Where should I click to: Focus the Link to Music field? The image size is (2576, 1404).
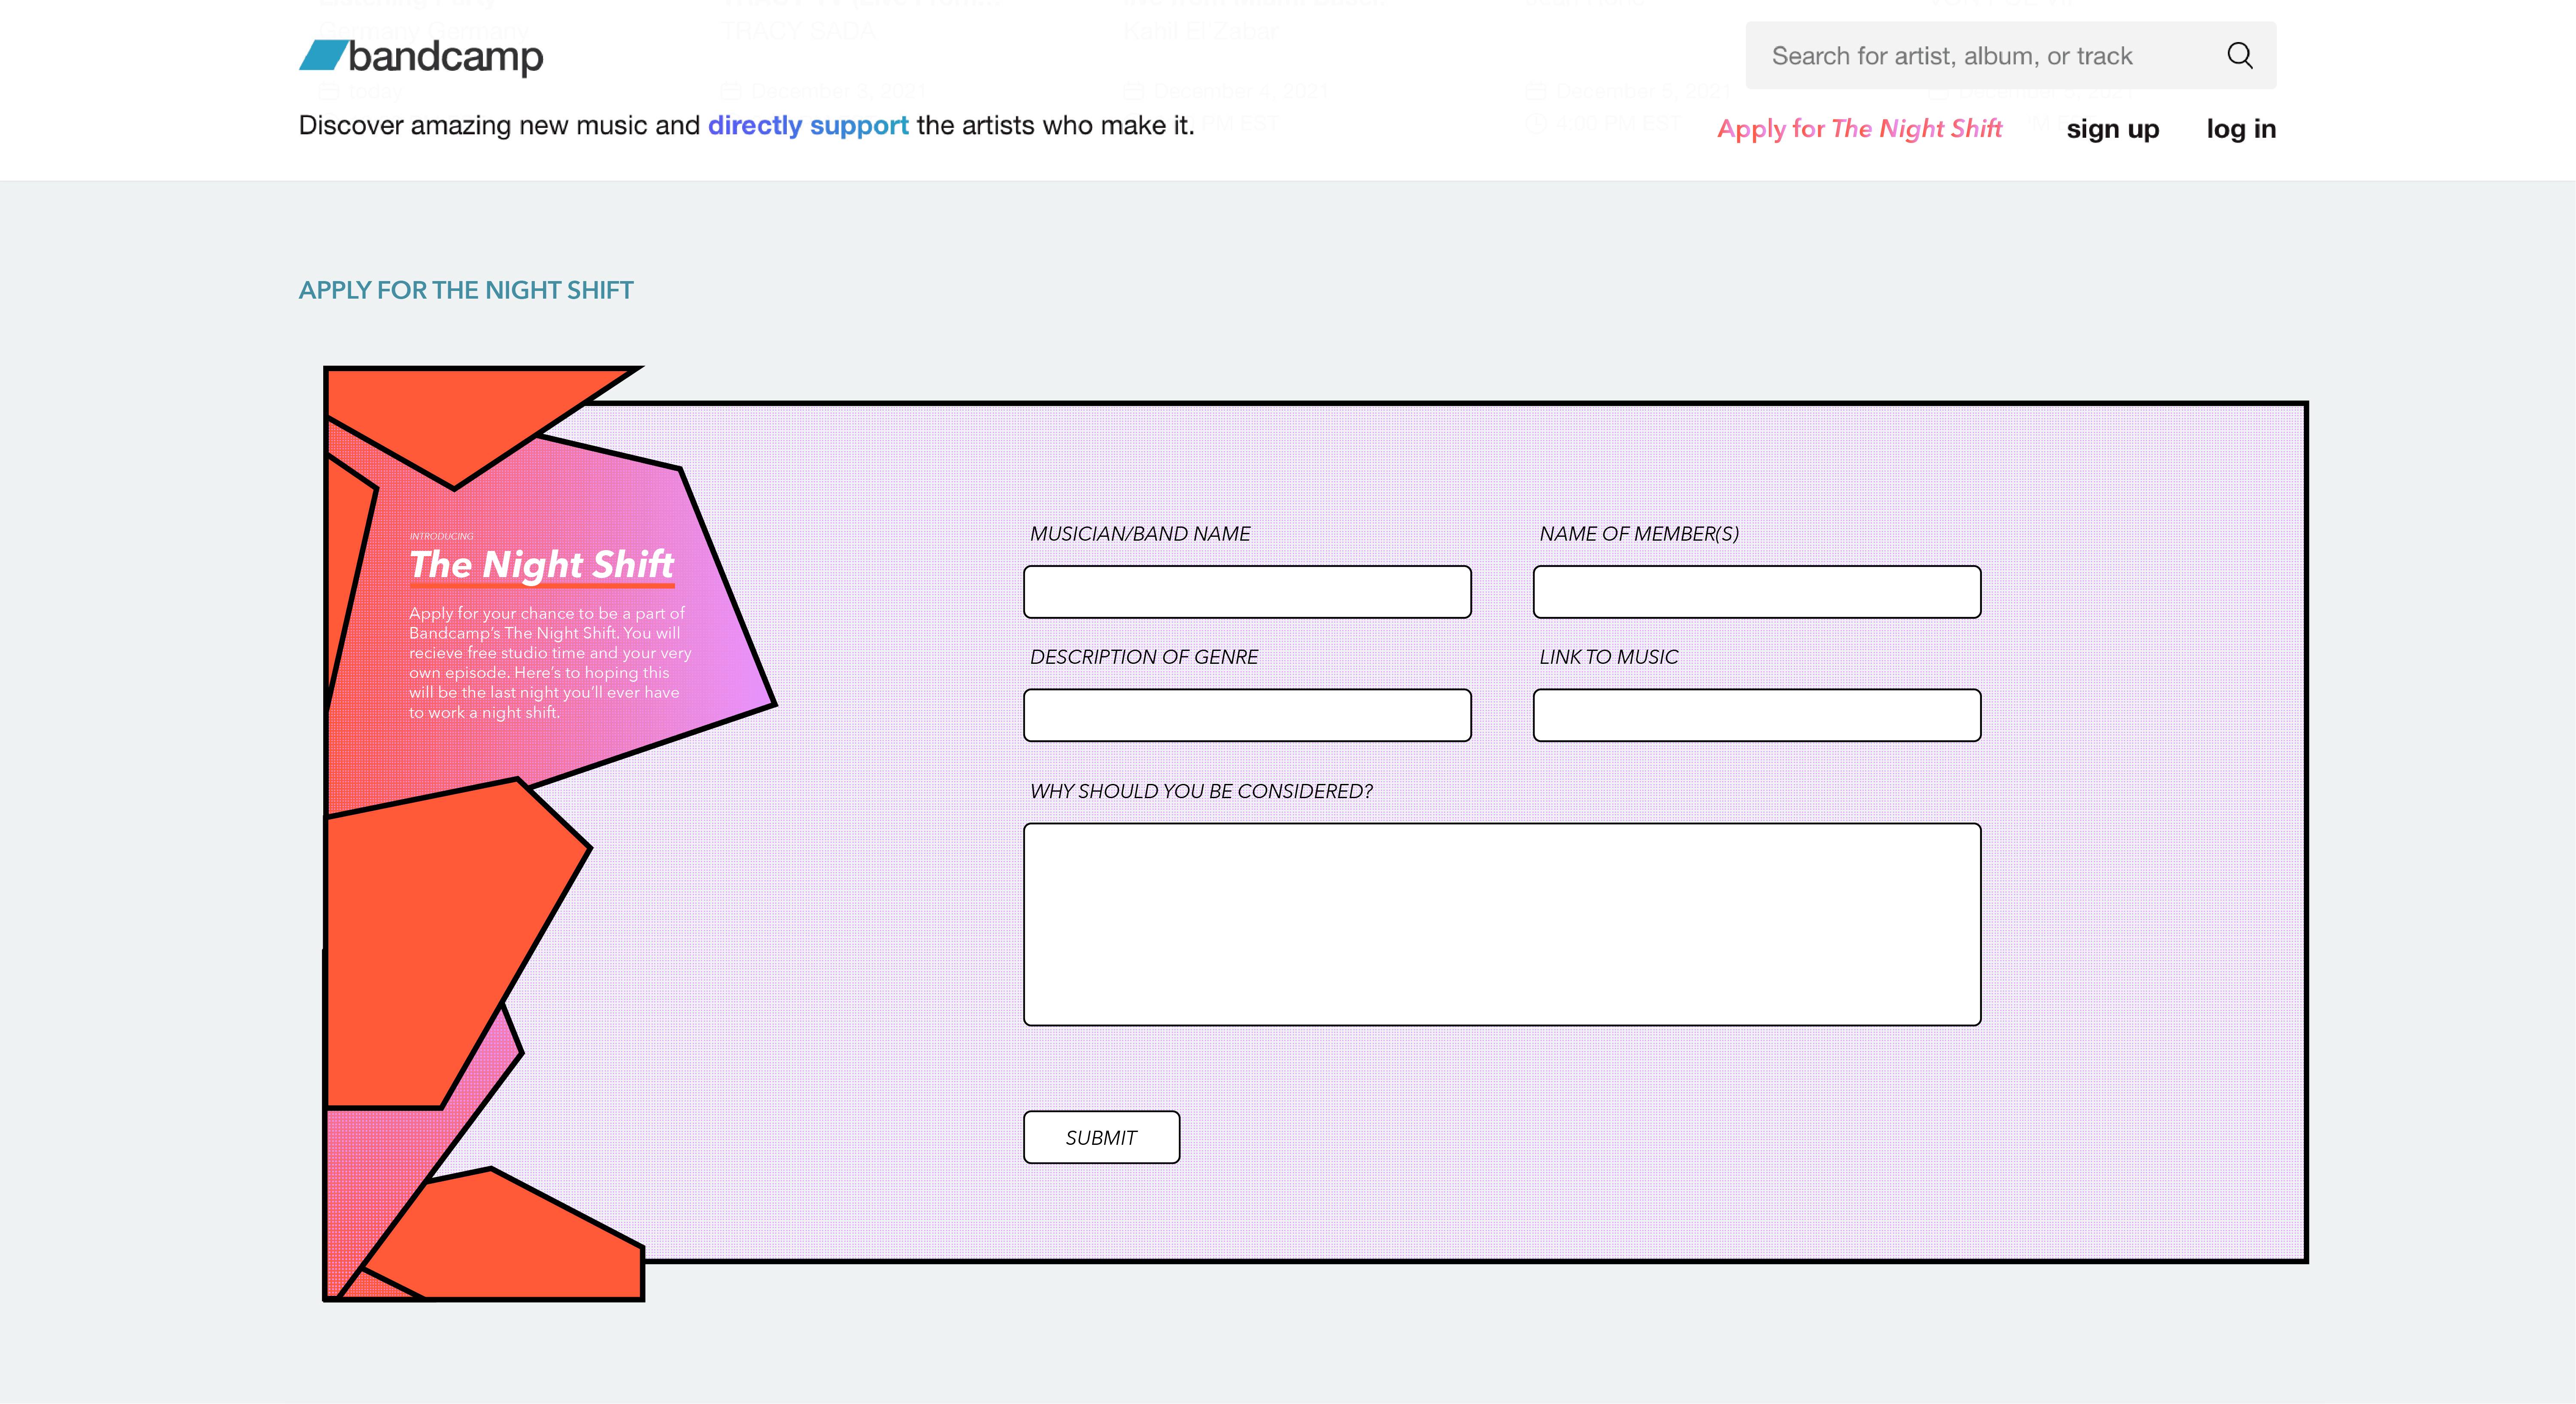click(1757, 714)
